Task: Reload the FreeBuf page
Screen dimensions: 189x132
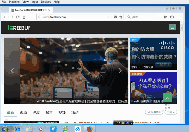Action: point(18,17)
